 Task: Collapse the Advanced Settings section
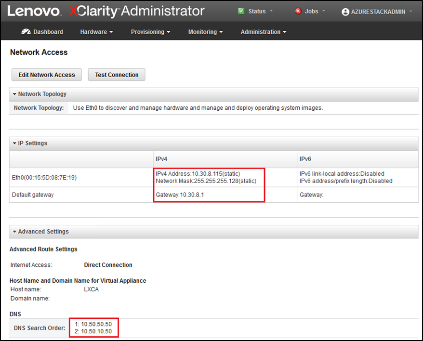coord(14,232)
